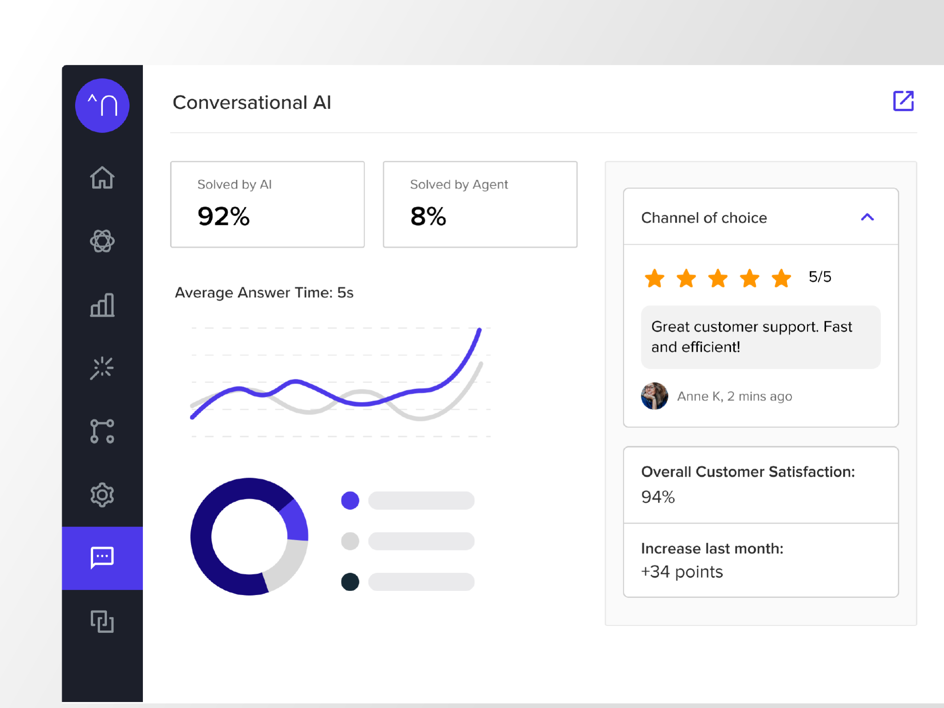Viewport: 944px width, 708px height.
Task: Click the purple legend dot
Action: tap(350, 501)
